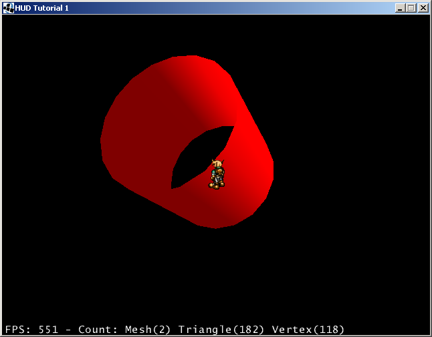Click the Count: label in the status text
The image size is (432, 337).
coord(99,330)
